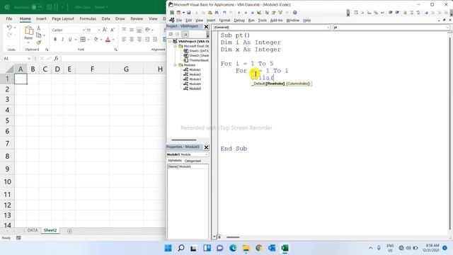Open the Run menu in VBA editor
Screen dimensions: 453x255
tap(251, 21)
